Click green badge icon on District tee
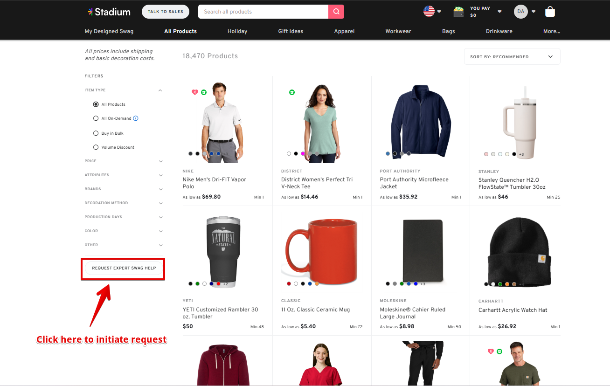610x386 pixels. tap(292, 92)
